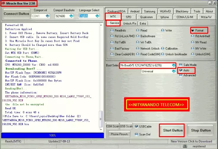Open the HUAWEI tab

click(x=165, y=11)
